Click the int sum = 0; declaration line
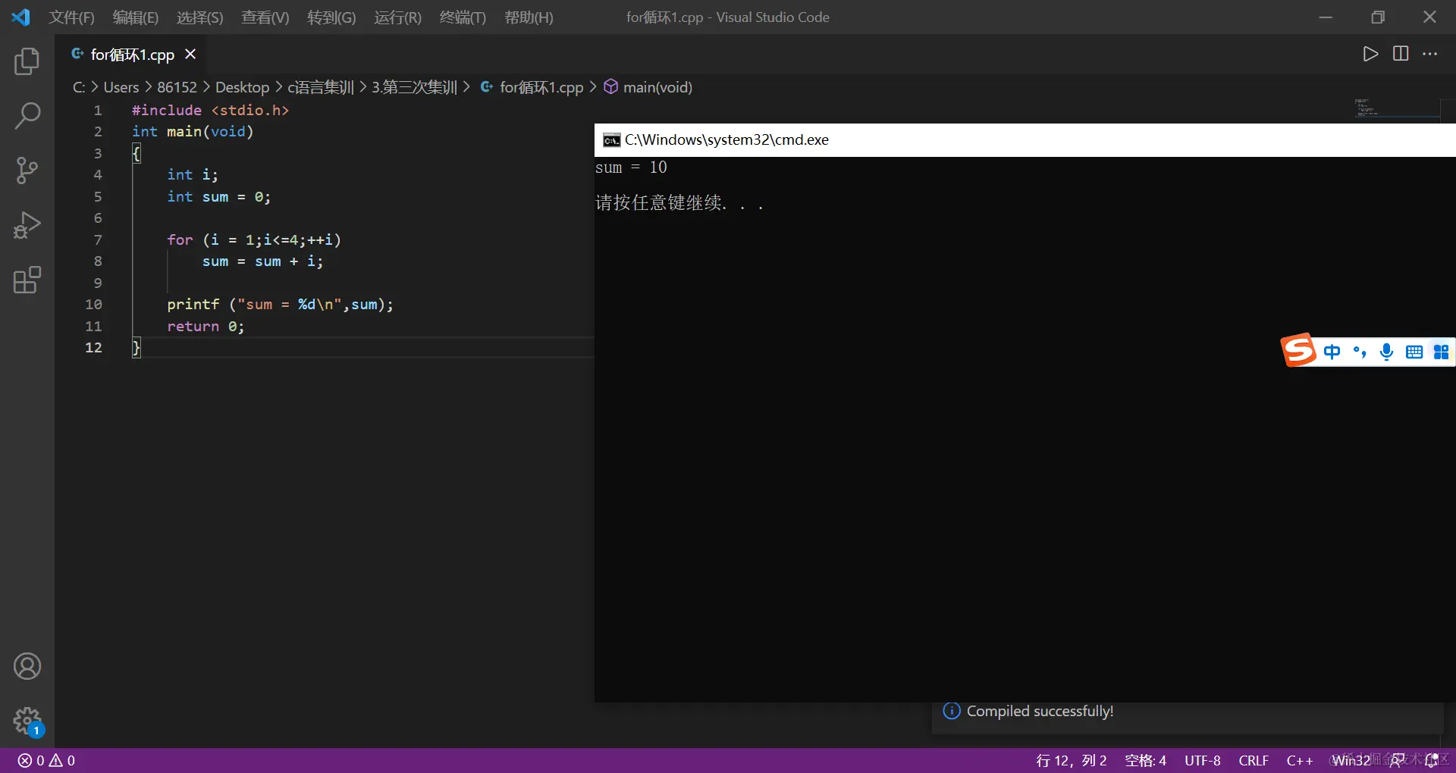The image size is (1456, 773). click(218, 196)
